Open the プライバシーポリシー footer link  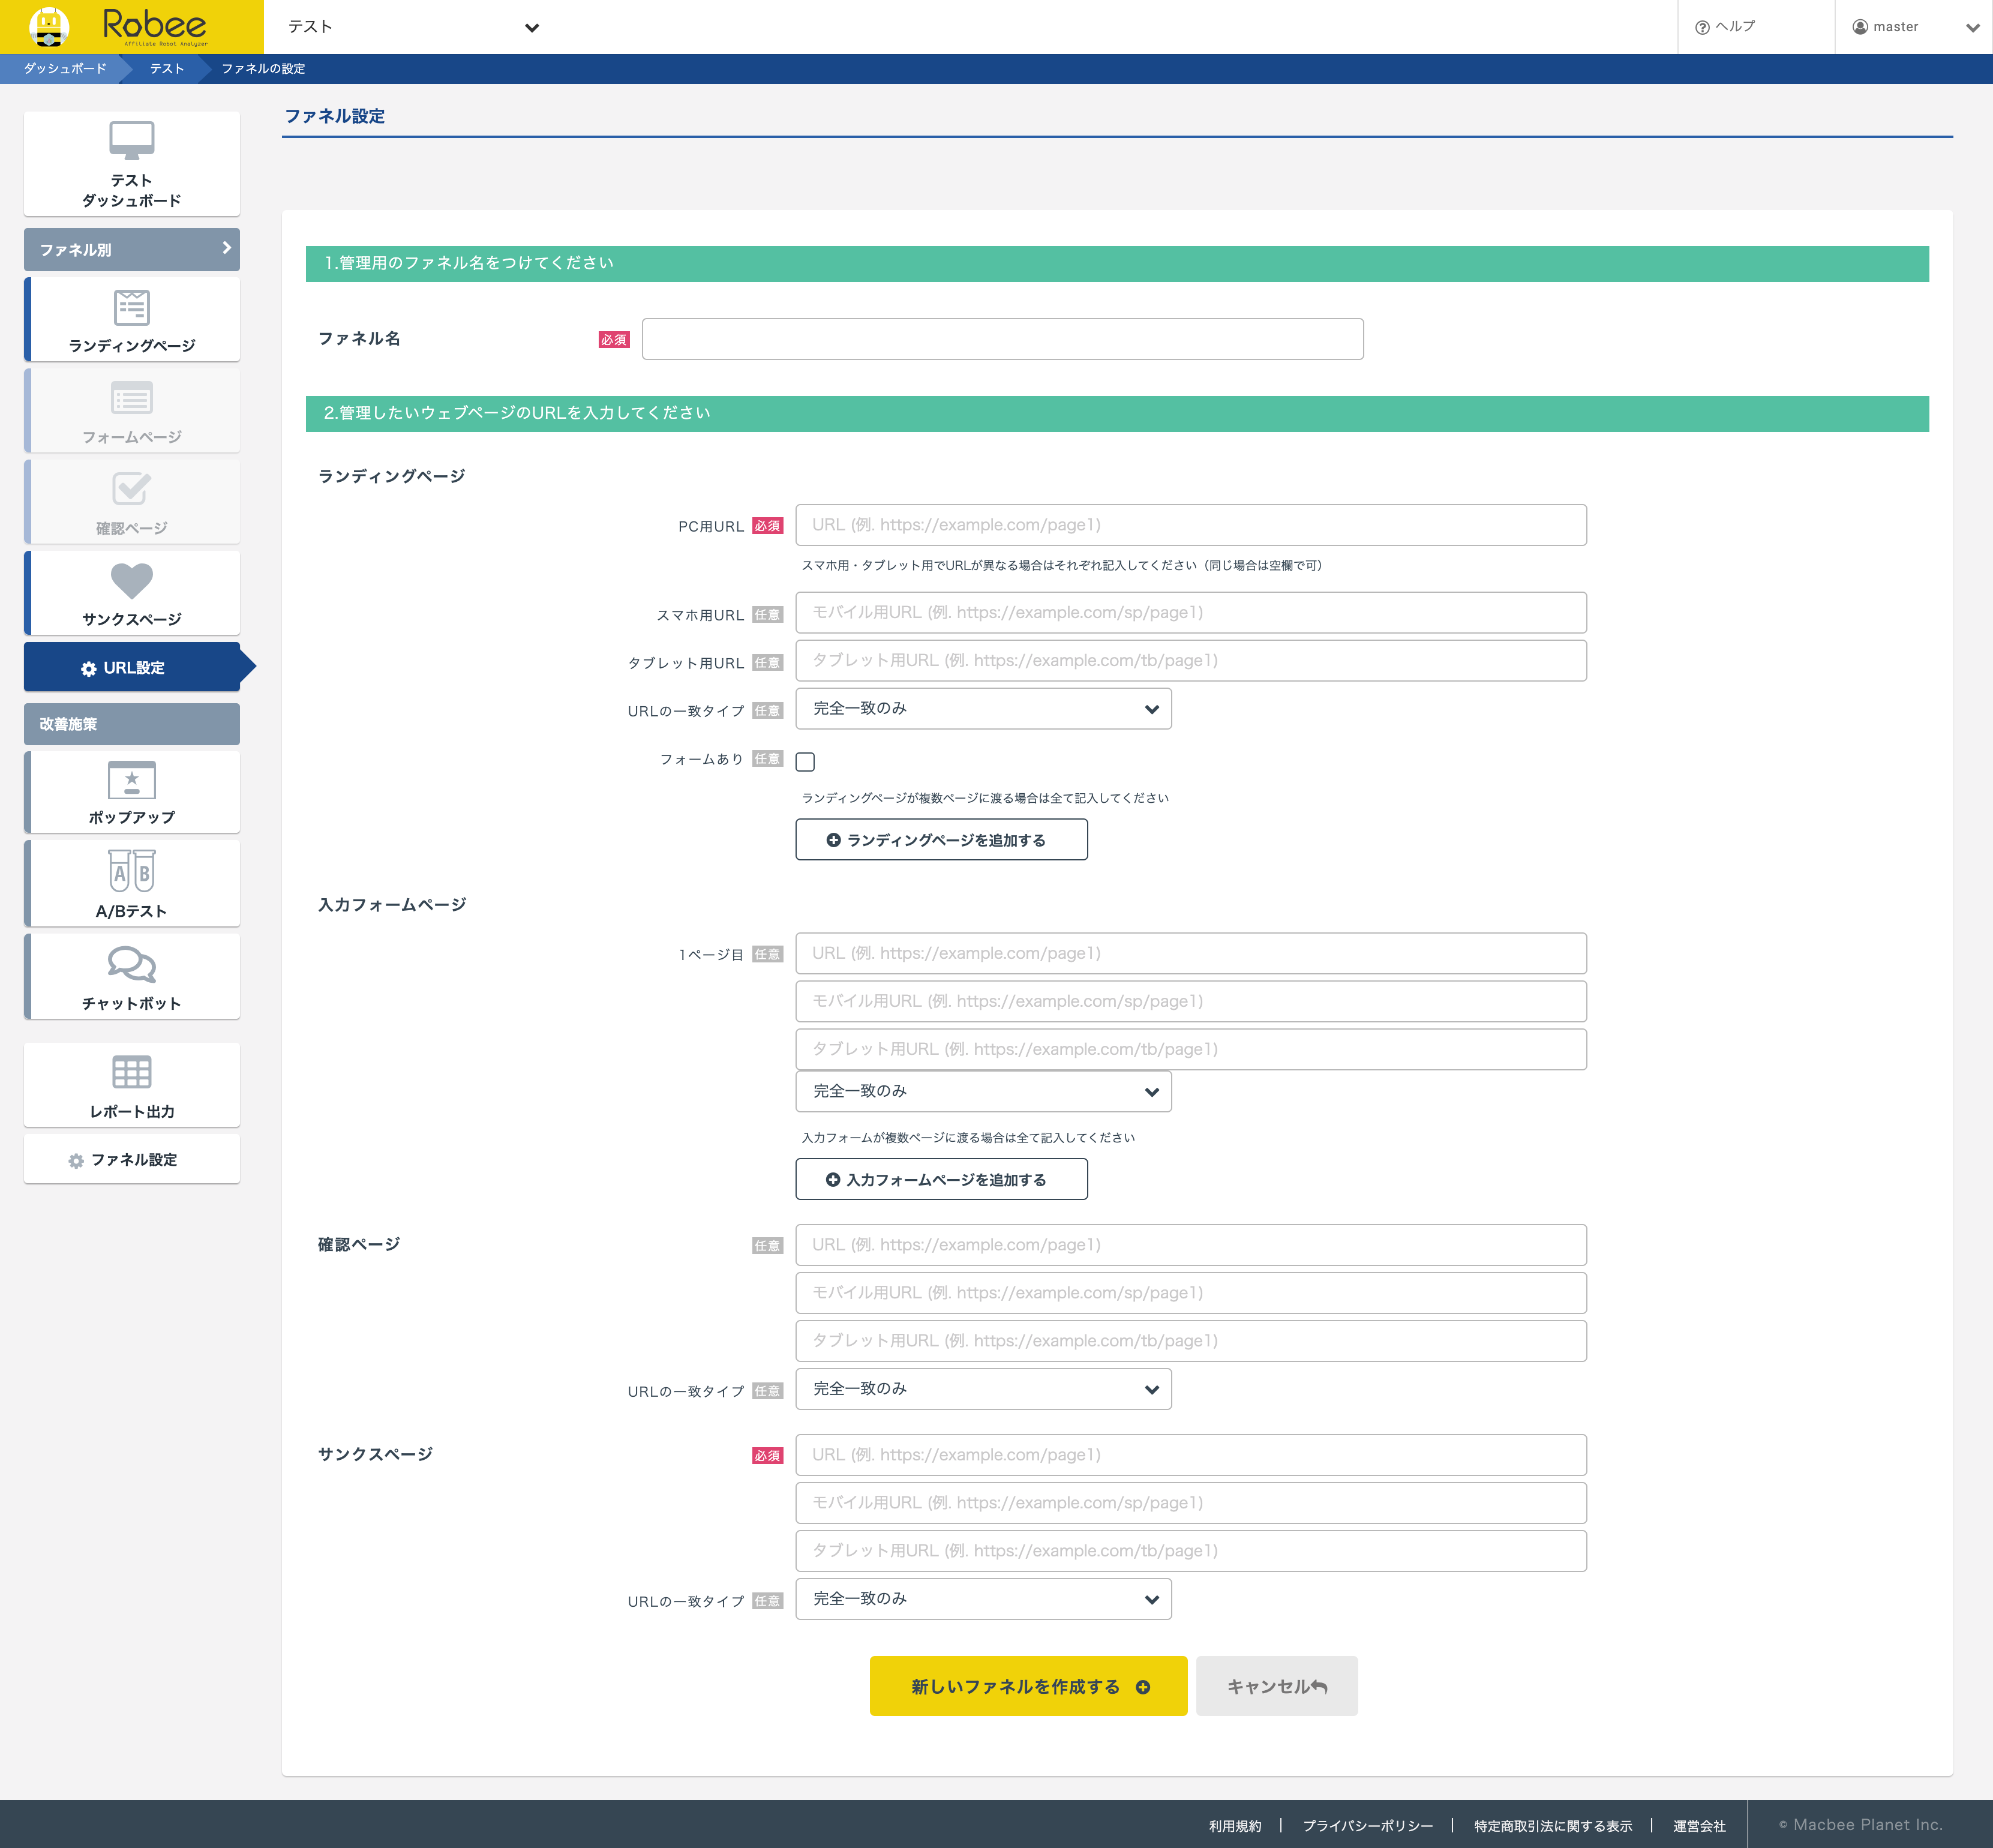point(1367,1826)
